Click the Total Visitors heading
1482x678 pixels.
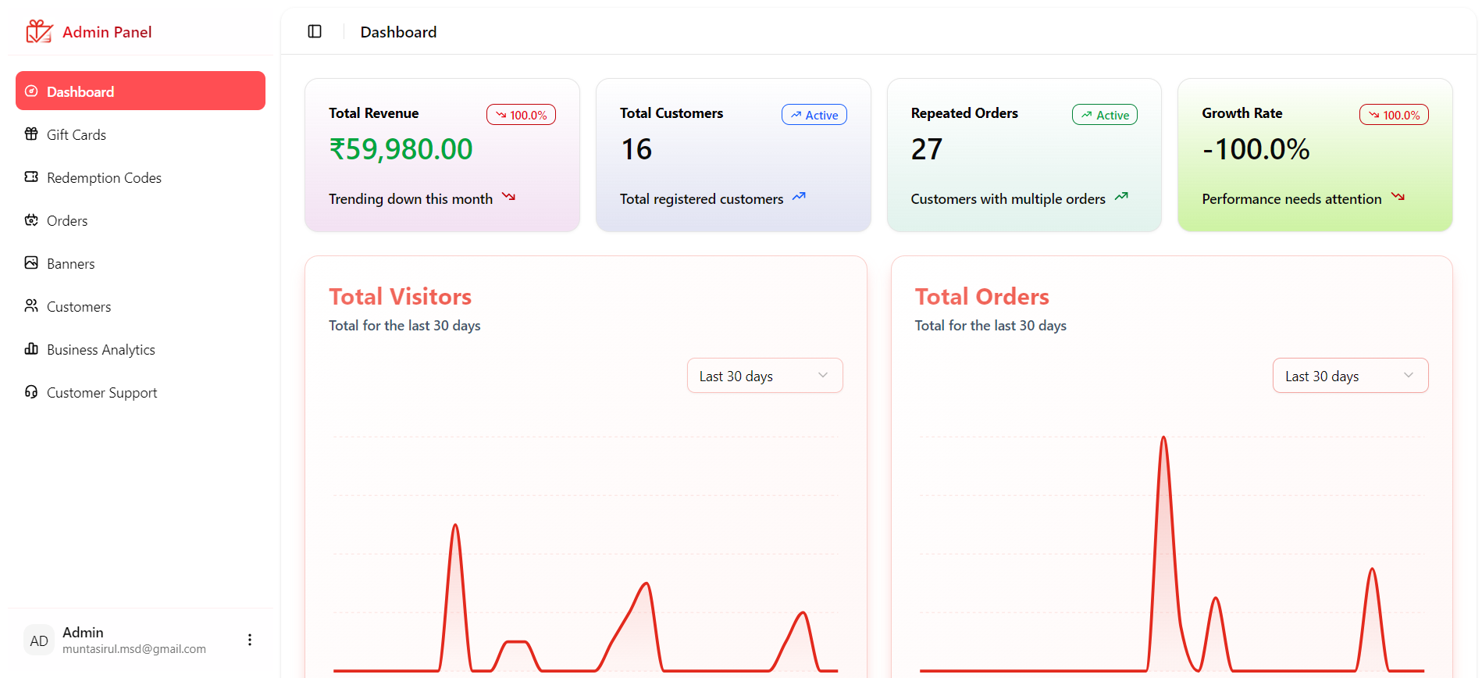(x=400, y=297)
